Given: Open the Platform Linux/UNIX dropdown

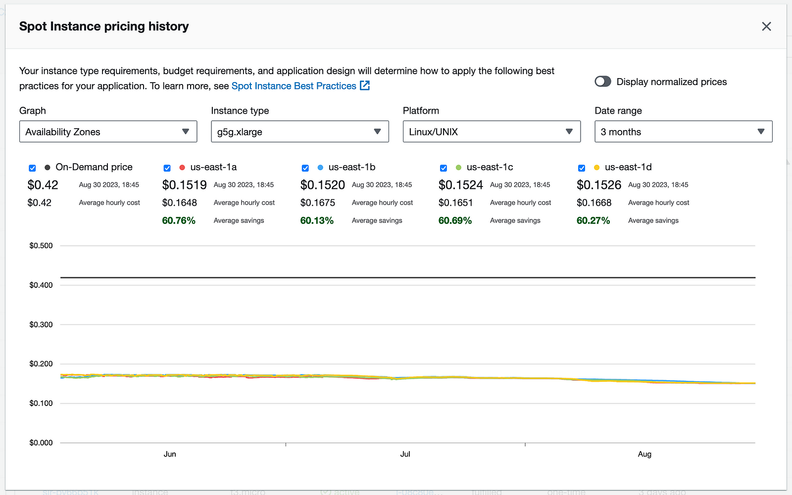Looking at the screenshot, I should 491,132.
